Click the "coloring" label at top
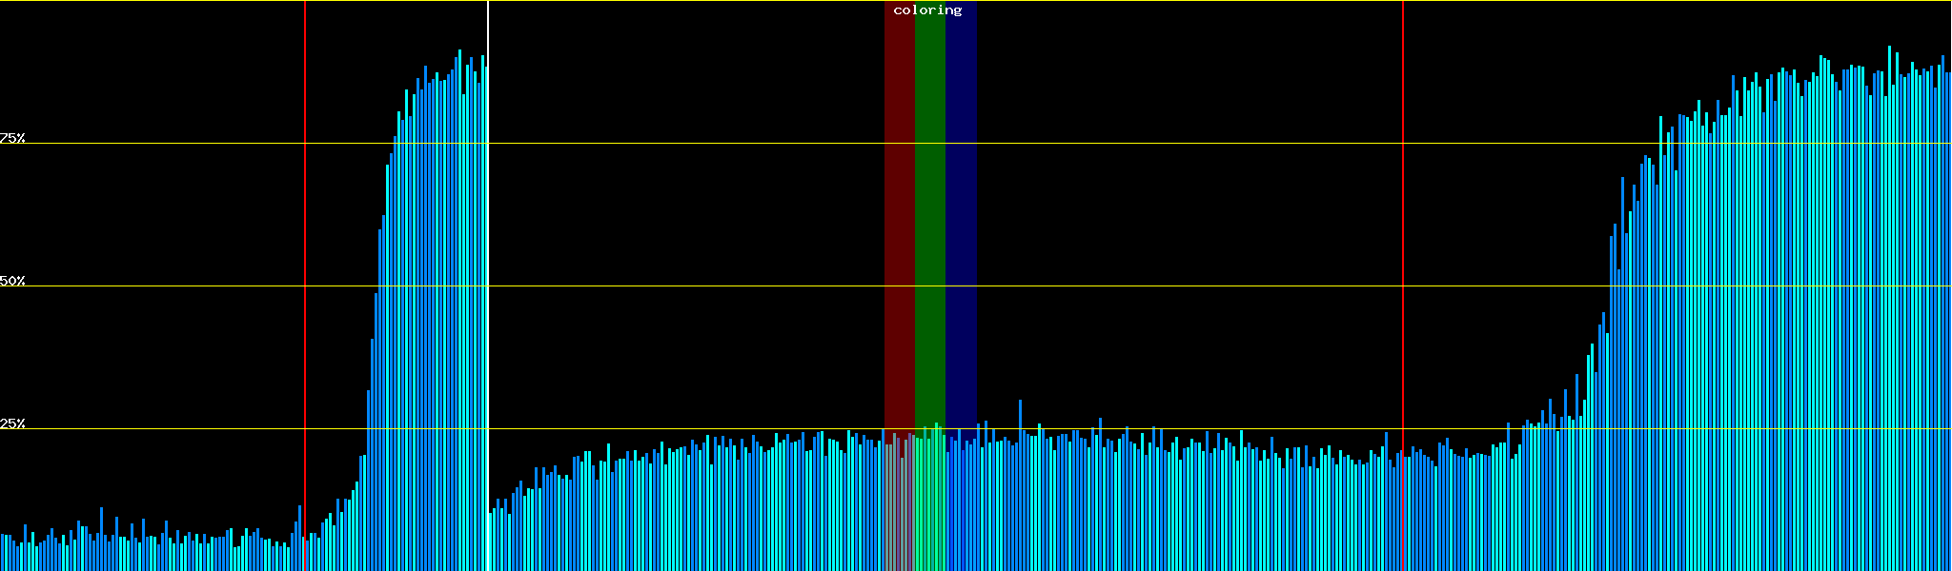Screen dimensions: 1952x571 pyautogui.click(x=927, y=10)
